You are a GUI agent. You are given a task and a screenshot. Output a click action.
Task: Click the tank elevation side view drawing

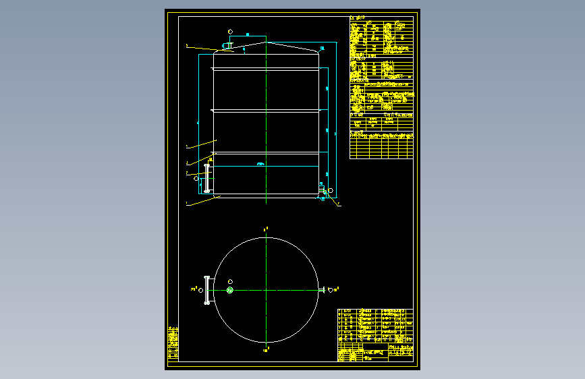point(266,120)
